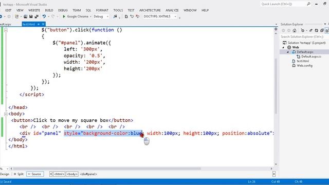Image resolution: width=329 pixels, height=185 pixels.
Task: Switch to Design view
Action: pos(5,174)
